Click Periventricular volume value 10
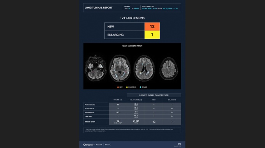Image resolution: width=265 pixels, height=148 pixels. [x=118, y=105]
